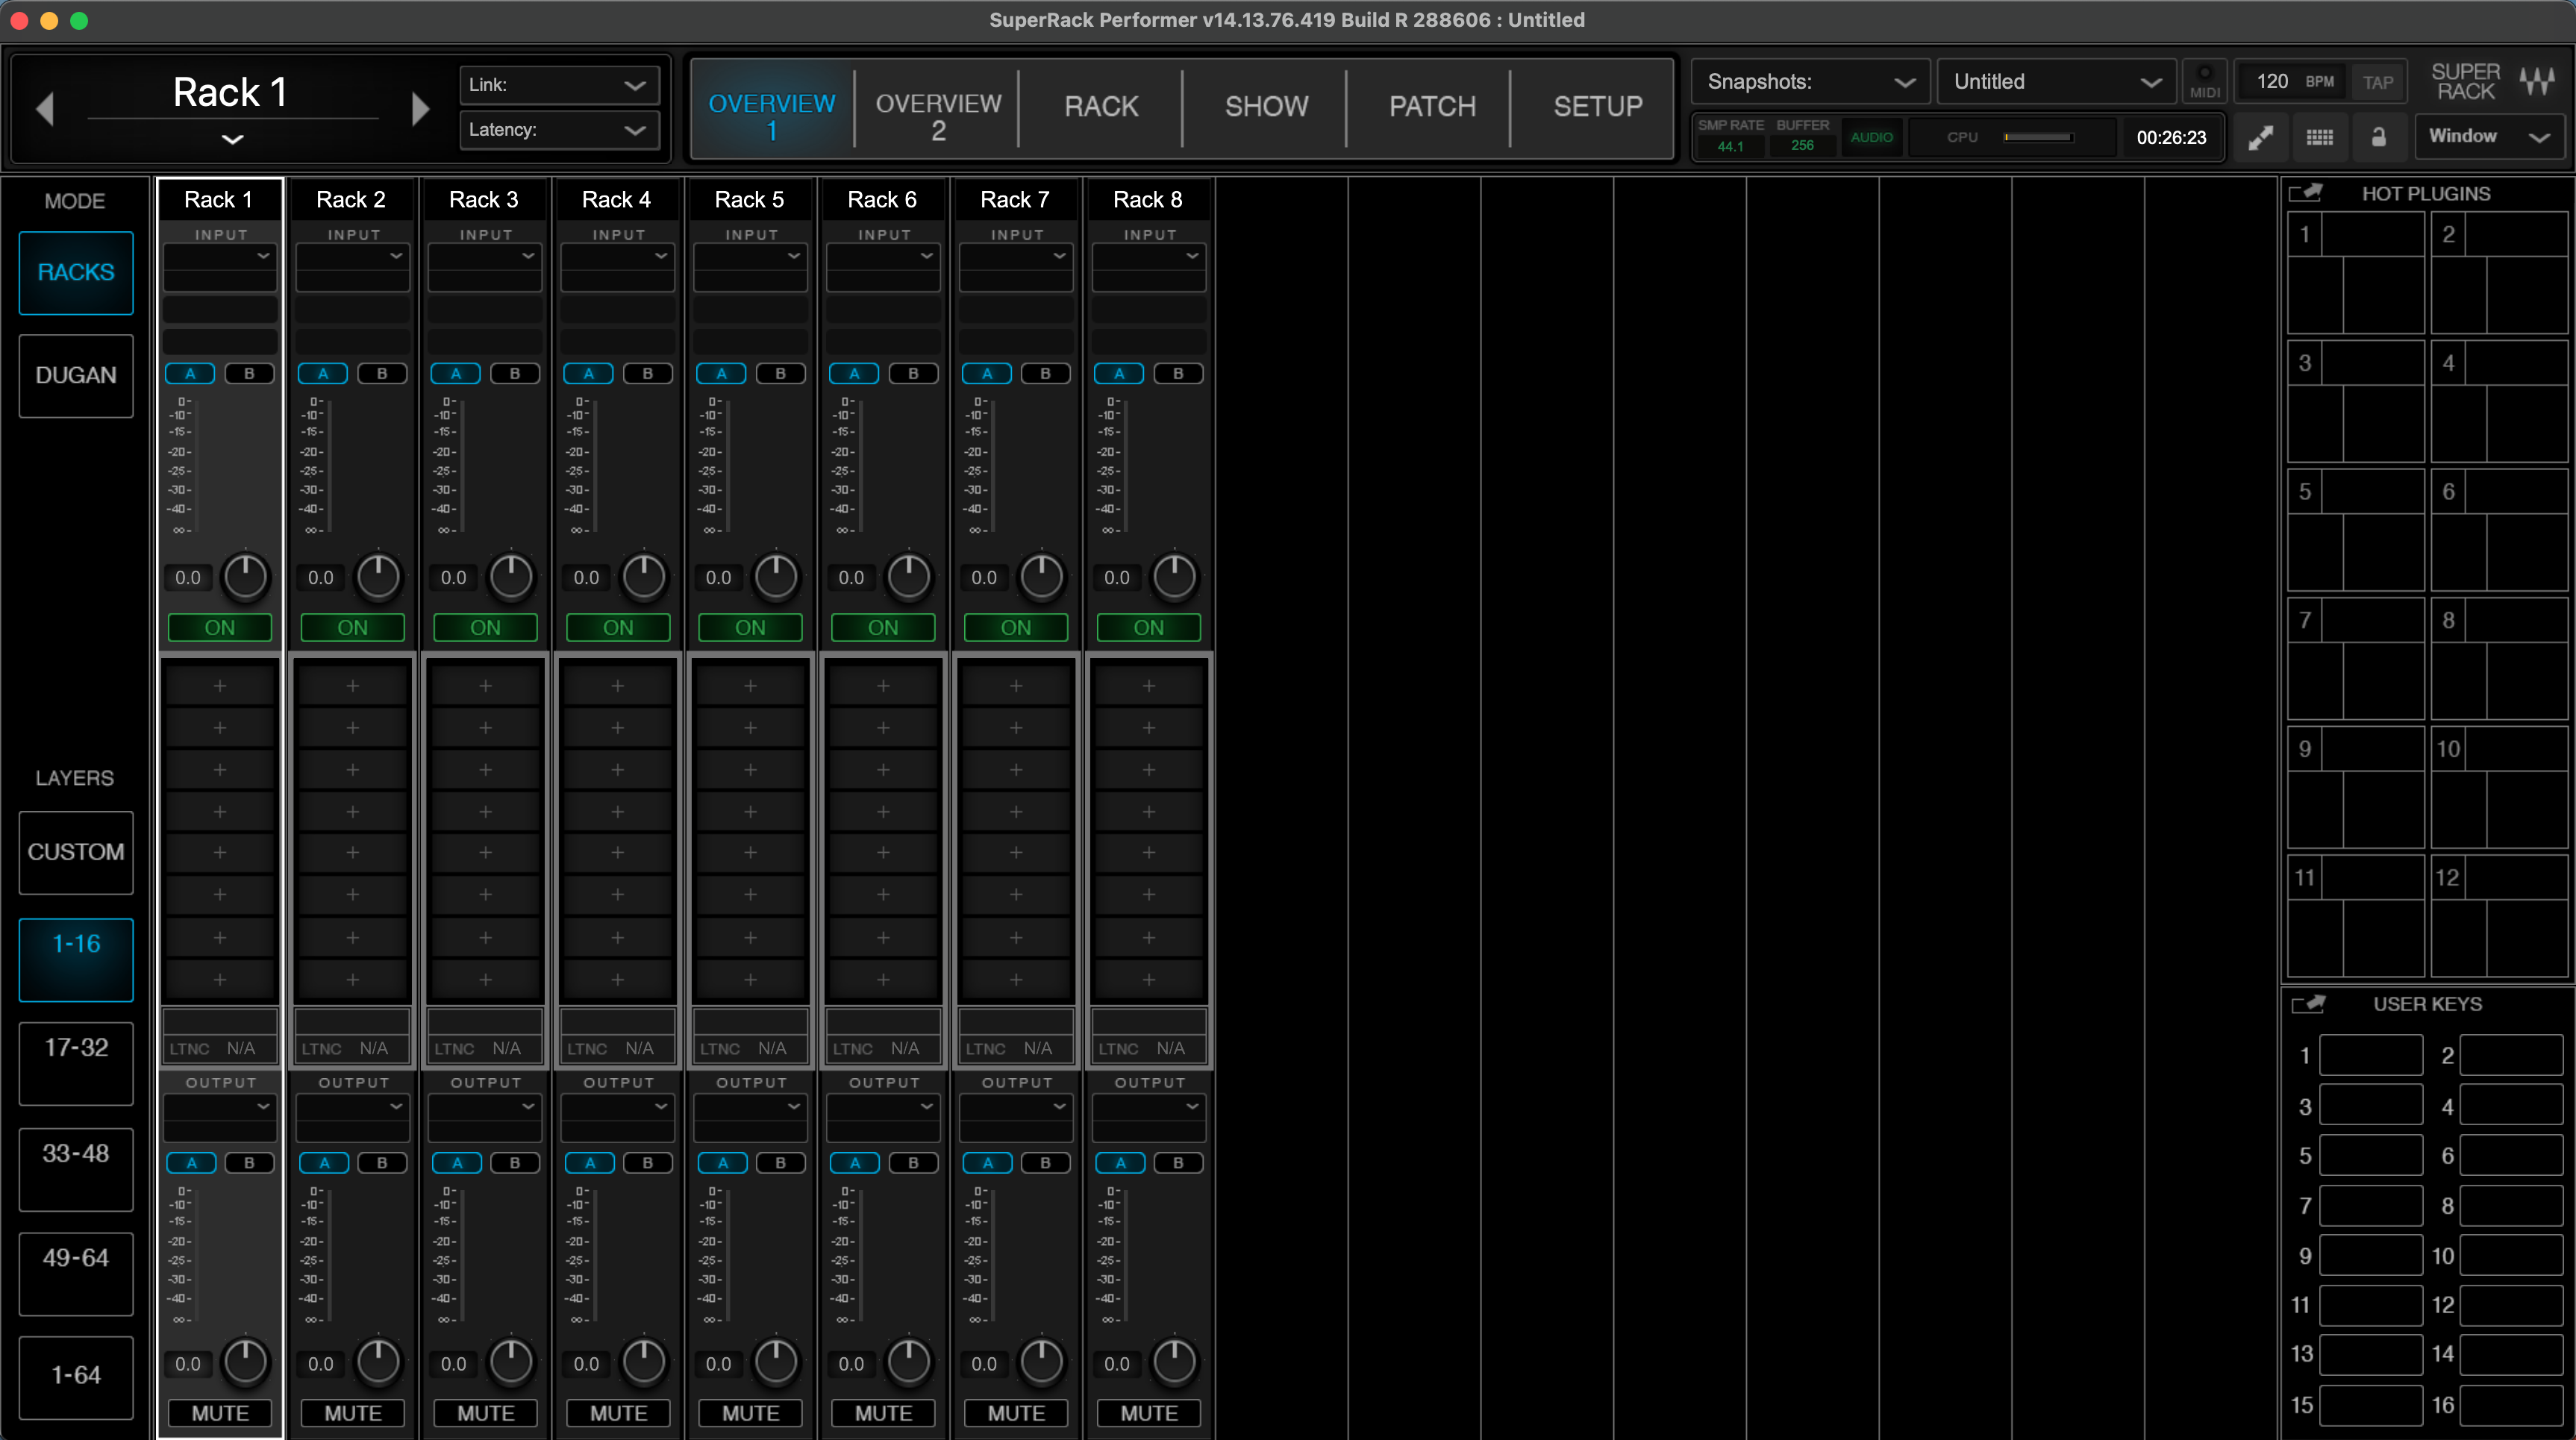The image size is (2576, 1440).
Task: Open the Latency dropdown
Action: coord(559,130)
